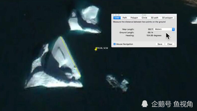
Task: Switch to the 3D path tab
Action: (x=154, y=18)
